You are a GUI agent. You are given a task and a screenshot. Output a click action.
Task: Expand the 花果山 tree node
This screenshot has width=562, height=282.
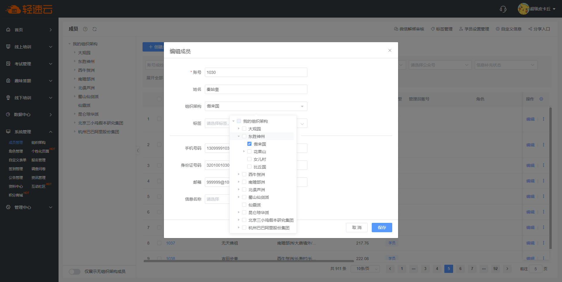[244, 151]
